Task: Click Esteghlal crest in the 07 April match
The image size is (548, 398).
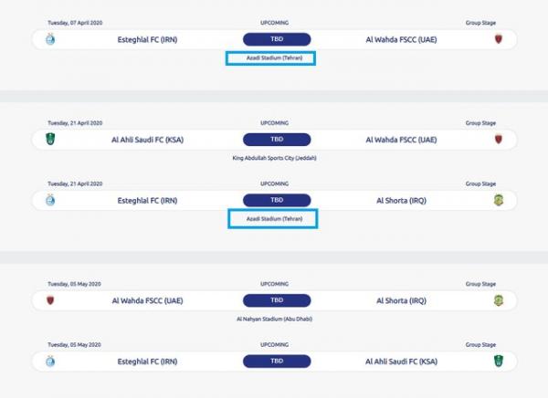Action: (x=50, y=39)
